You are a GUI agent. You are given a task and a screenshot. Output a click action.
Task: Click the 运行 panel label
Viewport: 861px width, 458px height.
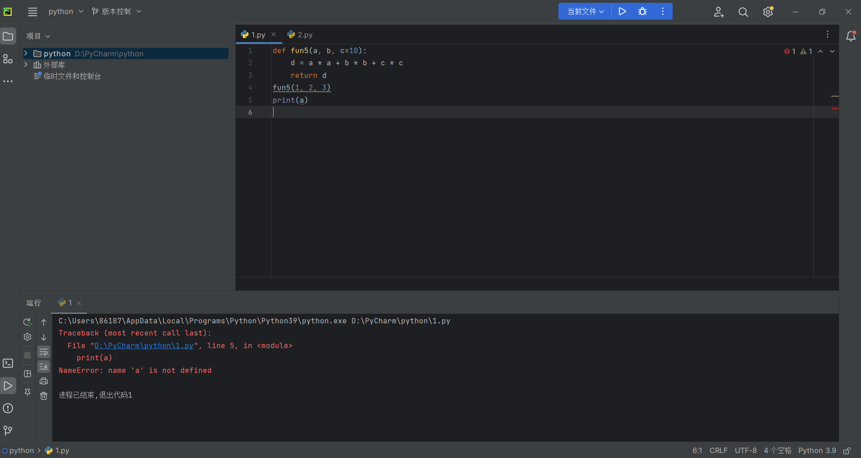[34, 303]
